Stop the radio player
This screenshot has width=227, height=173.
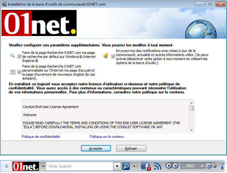point(169,166)
